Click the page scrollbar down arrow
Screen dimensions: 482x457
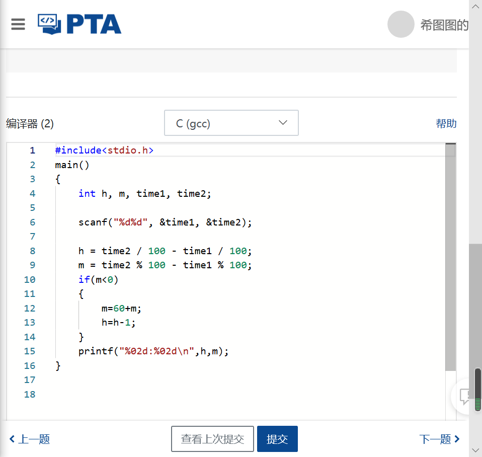475,450
